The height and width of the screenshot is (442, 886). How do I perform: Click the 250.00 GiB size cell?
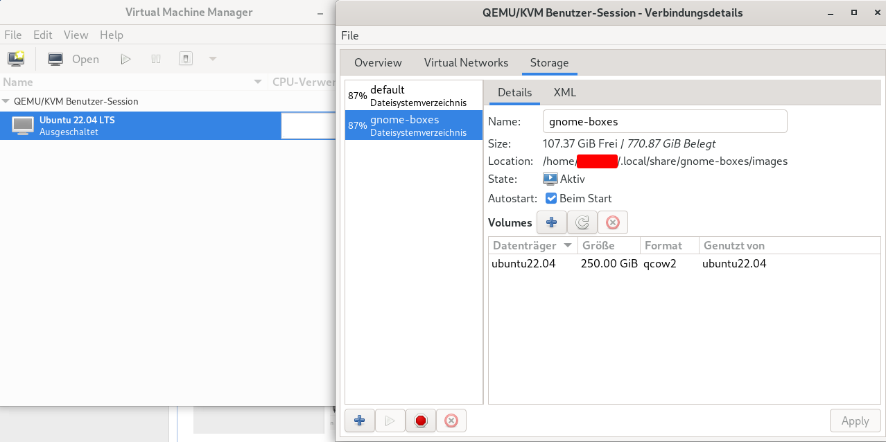(609, 263)
